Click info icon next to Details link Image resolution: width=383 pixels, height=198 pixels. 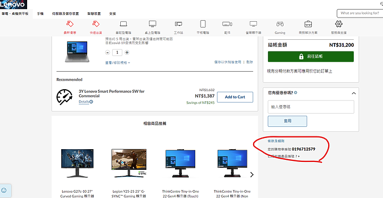91,102
